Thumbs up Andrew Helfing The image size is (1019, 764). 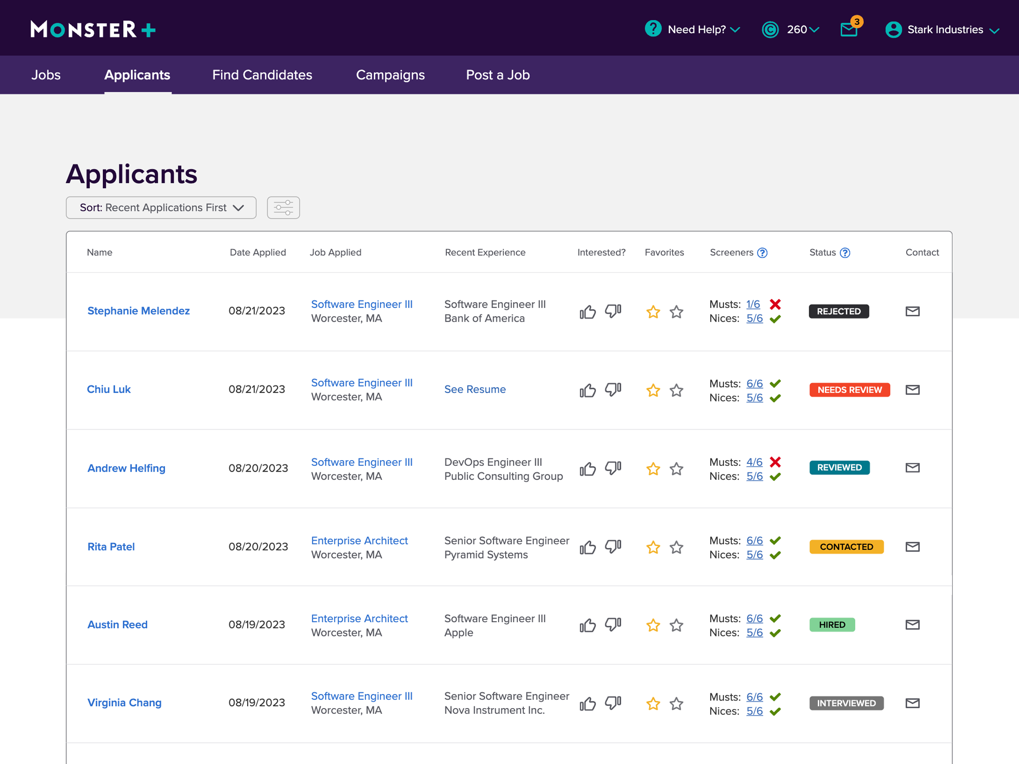coord(587,468)
